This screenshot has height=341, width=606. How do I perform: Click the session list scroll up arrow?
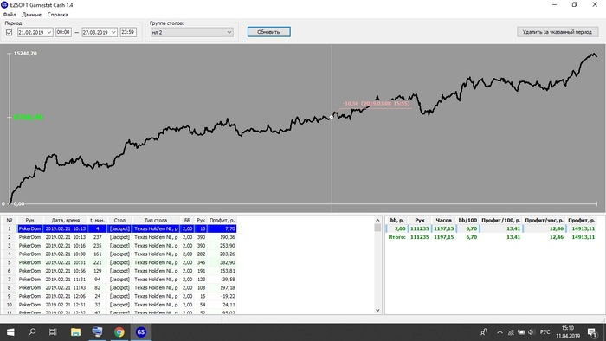[x=377, y=220]
